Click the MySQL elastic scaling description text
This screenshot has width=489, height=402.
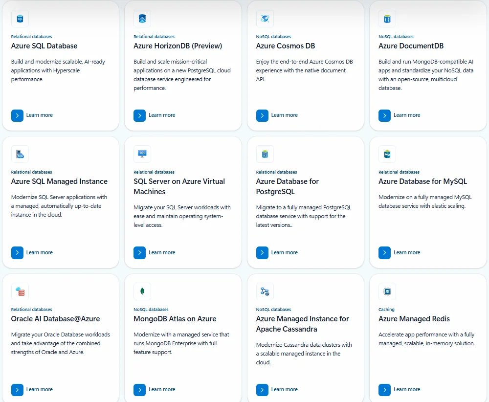(x=425, y=201)
